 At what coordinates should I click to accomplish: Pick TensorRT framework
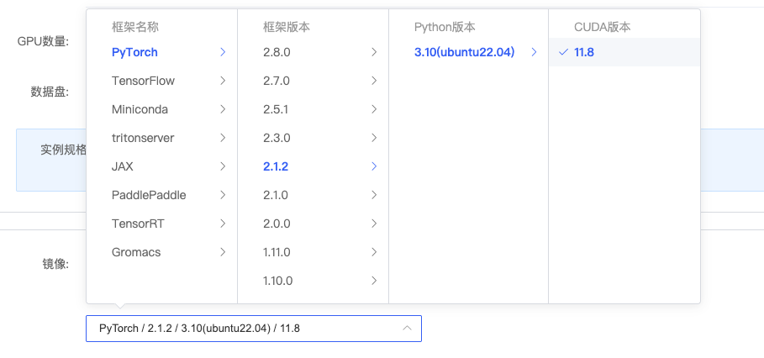161,224
